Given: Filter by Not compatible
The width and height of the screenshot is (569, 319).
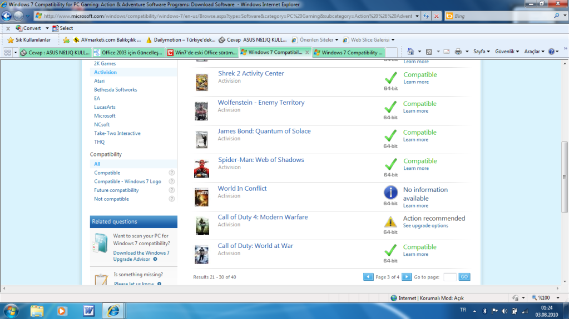Looking at the screenshot, I should (x=111, y=199).
